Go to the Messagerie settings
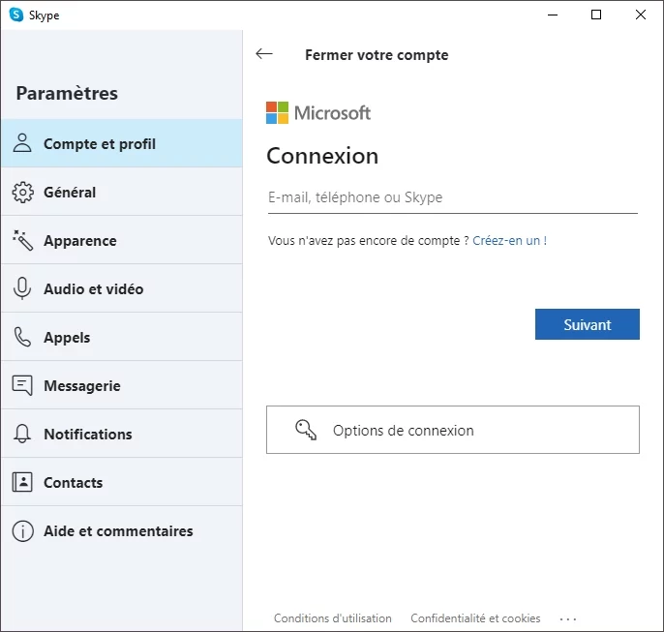This screenshot has height=632, width=664. (122, 385)
